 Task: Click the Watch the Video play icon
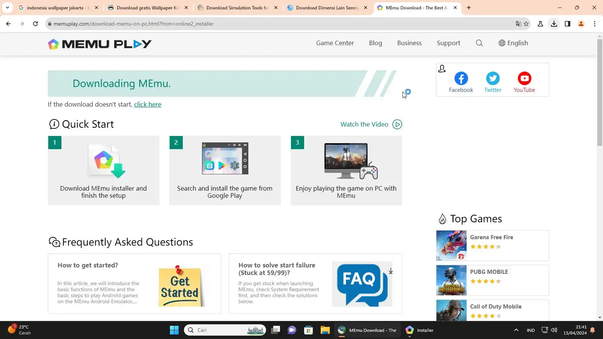click(397, 124)
